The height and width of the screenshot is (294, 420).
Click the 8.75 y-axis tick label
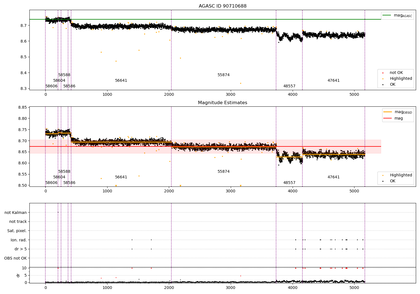[22, 130]
